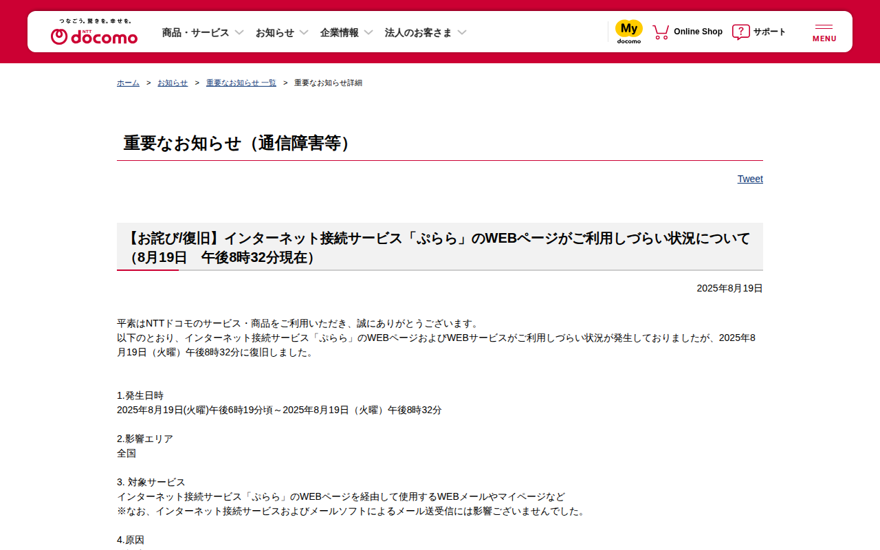Click the 4.原因 section label

[x=131, y=540]
